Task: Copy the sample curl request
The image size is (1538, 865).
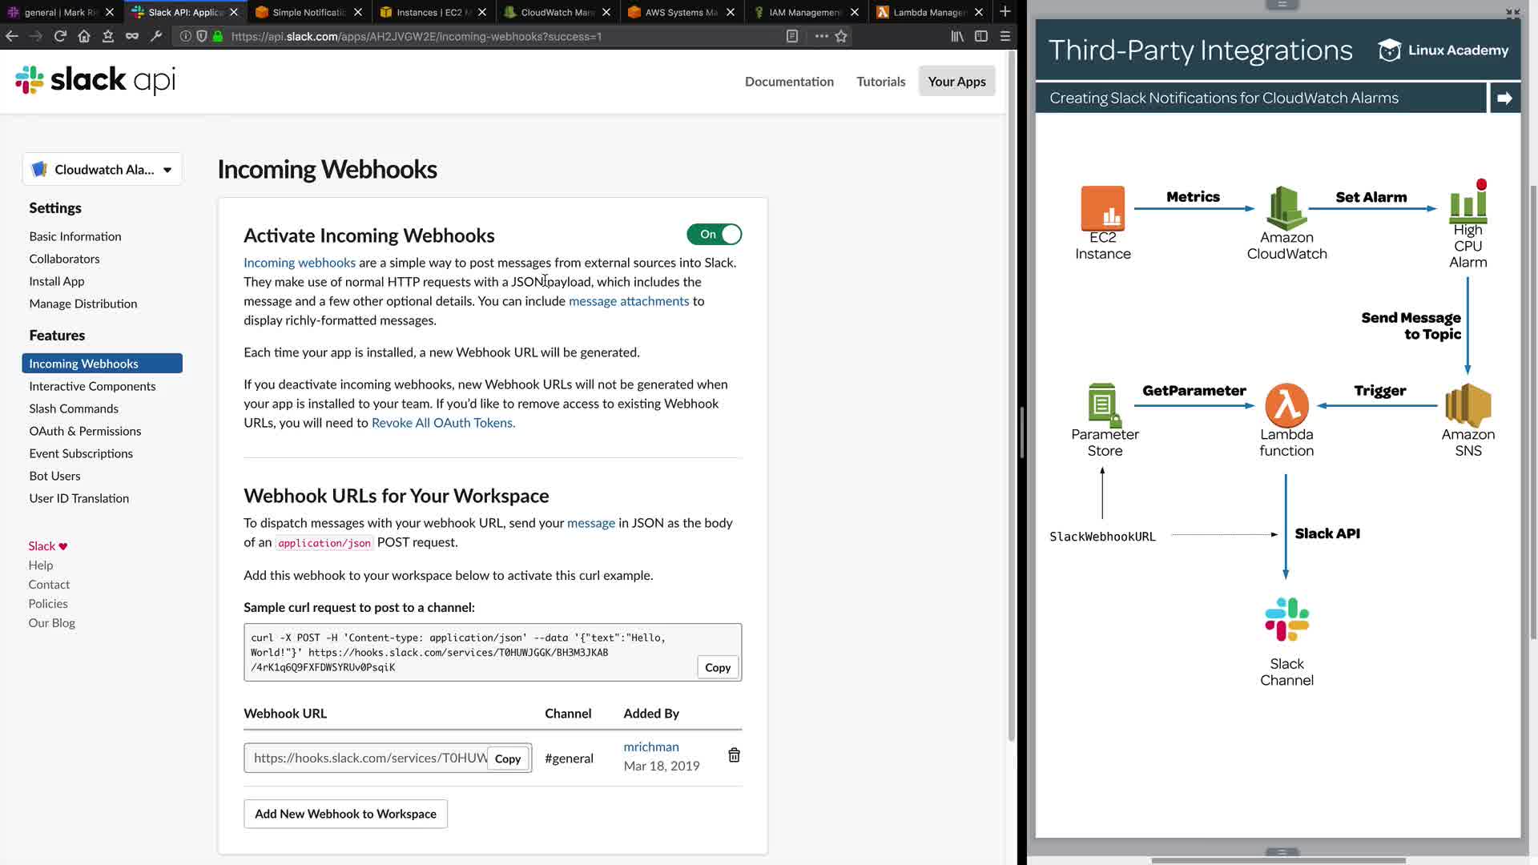Action: point(717,667)
